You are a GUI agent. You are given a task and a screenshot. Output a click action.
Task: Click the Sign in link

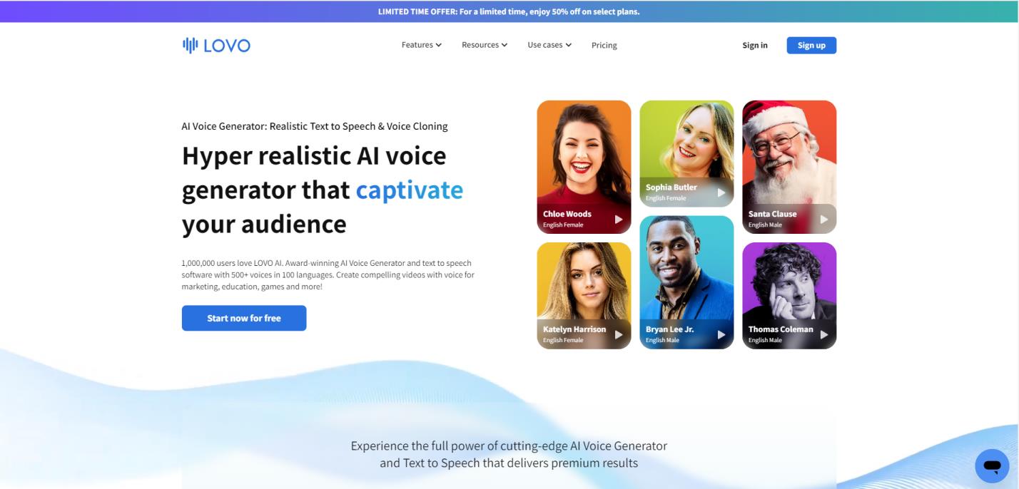tap(755, 45)
